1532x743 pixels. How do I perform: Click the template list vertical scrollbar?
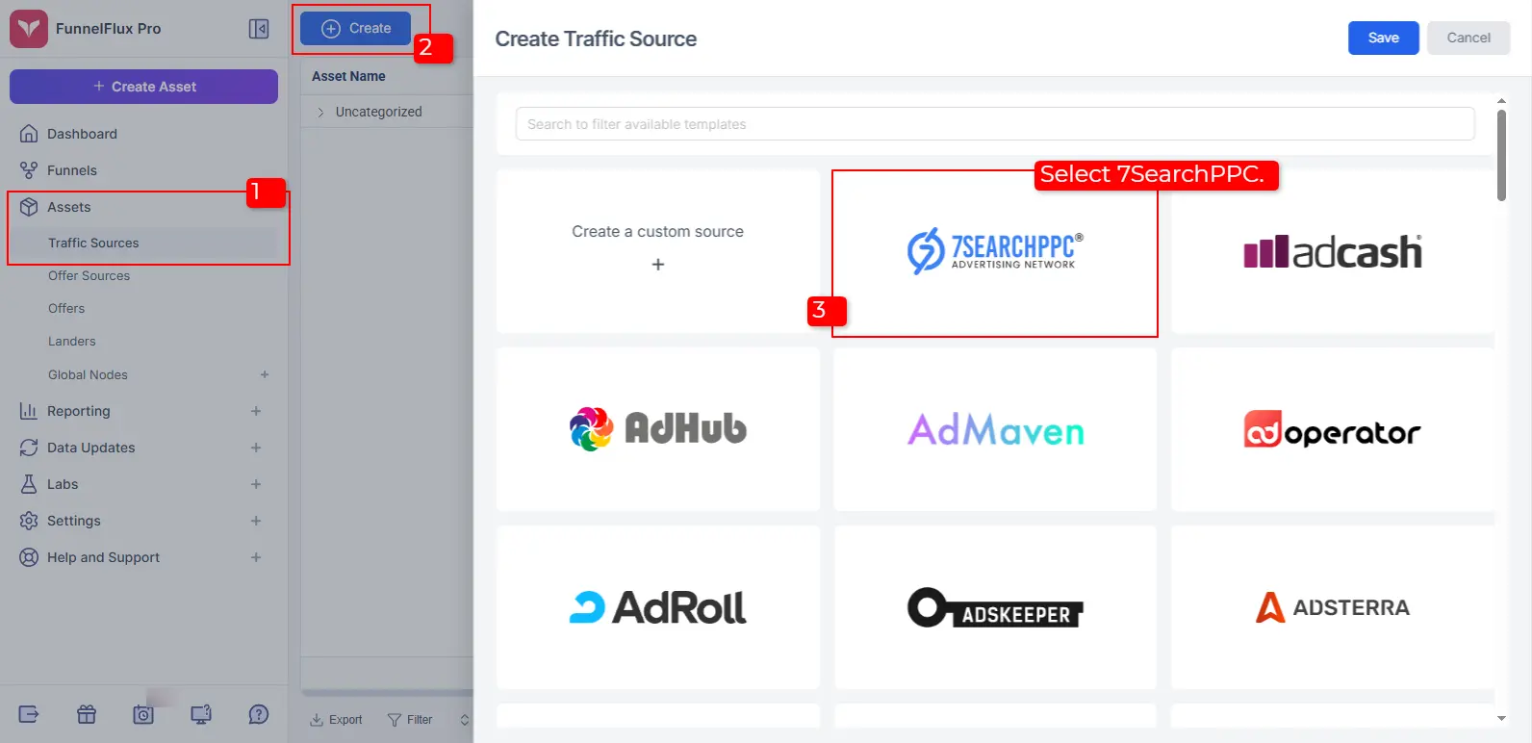click(1501, 155)
